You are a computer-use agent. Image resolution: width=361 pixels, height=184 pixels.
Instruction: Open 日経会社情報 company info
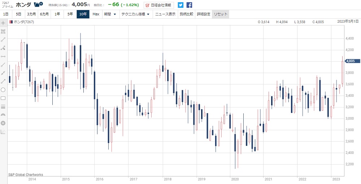[x=158, y=5]
